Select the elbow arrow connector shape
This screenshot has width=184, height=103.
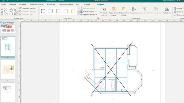[x=7, y=11]
